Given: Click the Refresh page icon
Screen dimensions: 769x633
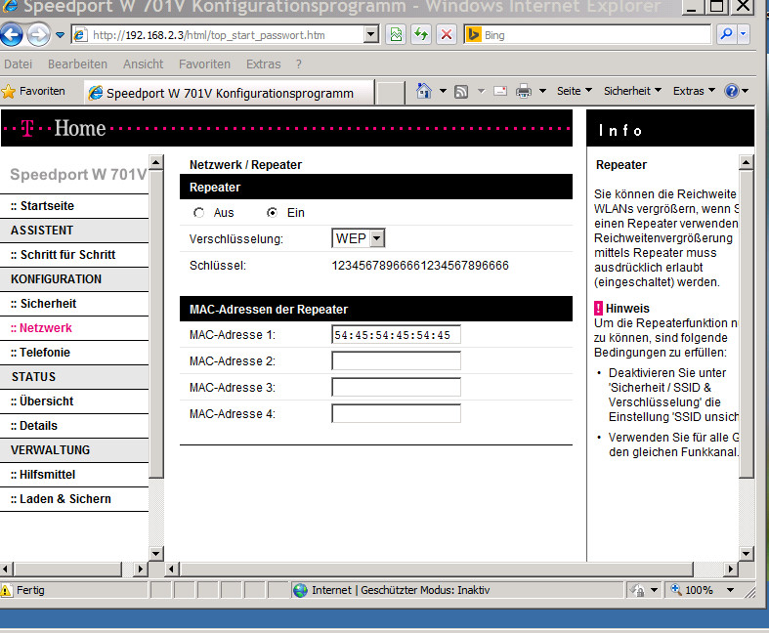Looking at the screenshot, I should click(x=421, y=35).
